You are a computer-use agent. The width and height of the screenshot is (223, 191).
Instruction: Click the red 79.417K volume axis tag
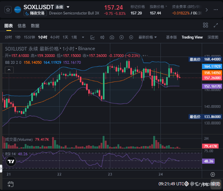pos(210,146)
